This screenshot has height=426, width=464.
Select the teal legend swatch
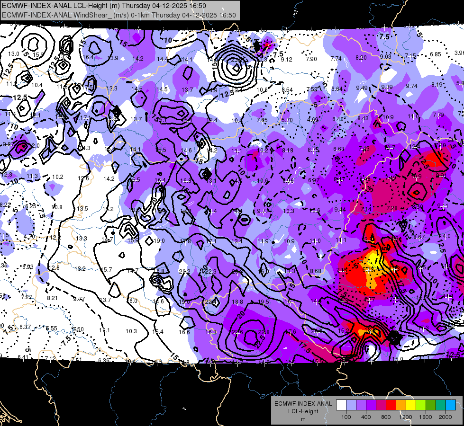coord(441,405)
